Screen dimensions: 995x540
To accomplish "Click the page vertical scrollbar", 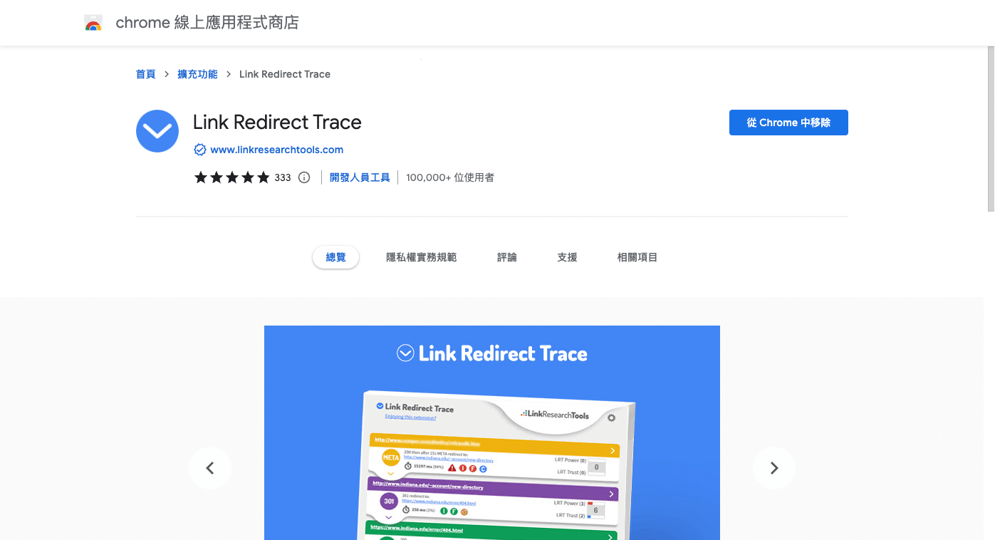I will point(990,128).
